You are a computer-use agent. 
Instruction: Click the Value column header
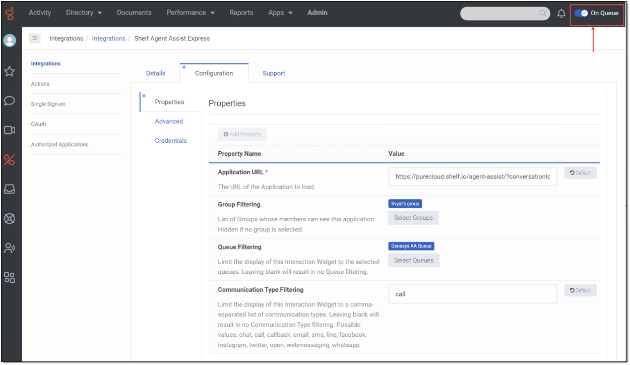click(x=396, y=153)
